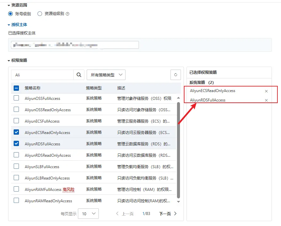
Task: Click the AliyunECSFullAccess policy name
Action: [x=42, y=121]
